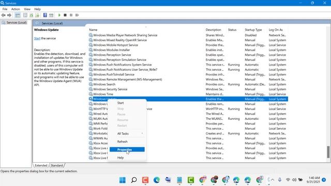Select 'Windows Security Service' row
The width and height of the screenshot is (331, 186).
[188, 89]
